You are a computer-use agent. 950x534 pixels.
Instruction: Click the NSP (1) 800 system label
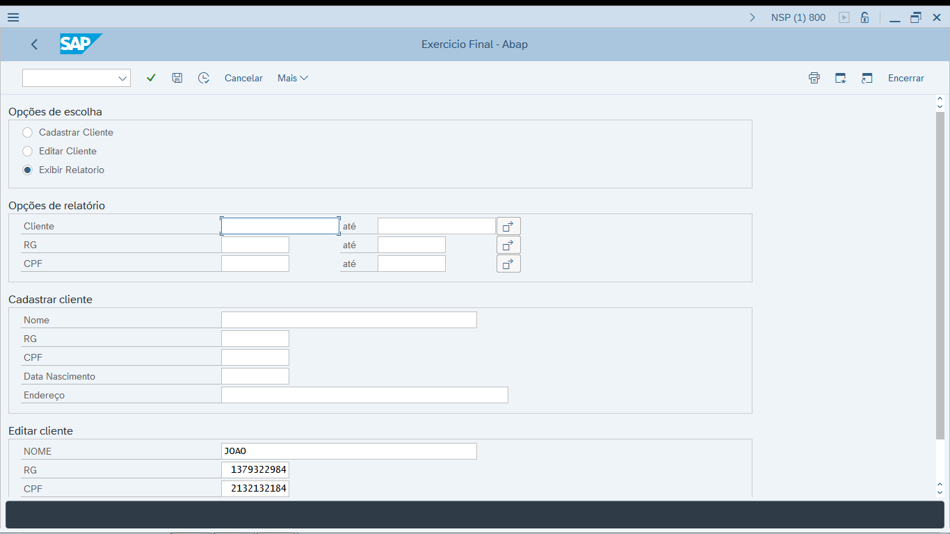click(798, 17)
